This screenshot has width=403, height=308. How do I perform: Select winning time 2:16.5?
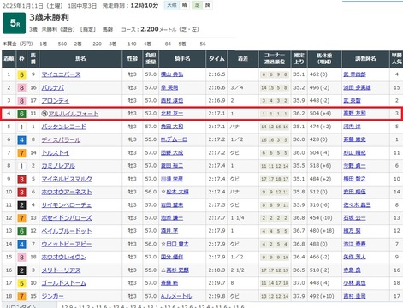(x=216, y=74)
